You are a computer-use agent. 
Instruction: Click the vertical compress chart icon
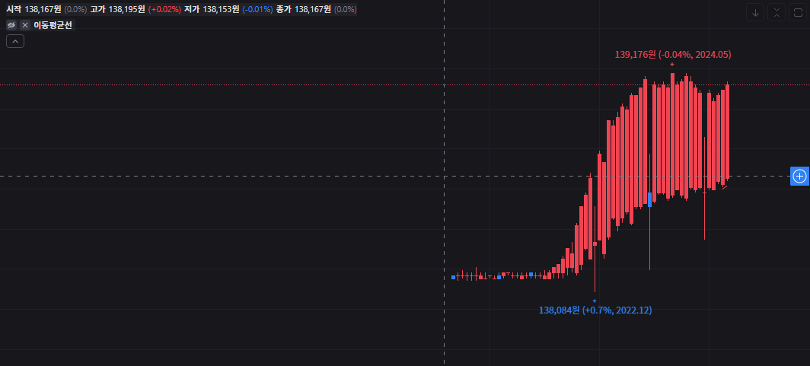pyautogui.click(x=777, y=13)
